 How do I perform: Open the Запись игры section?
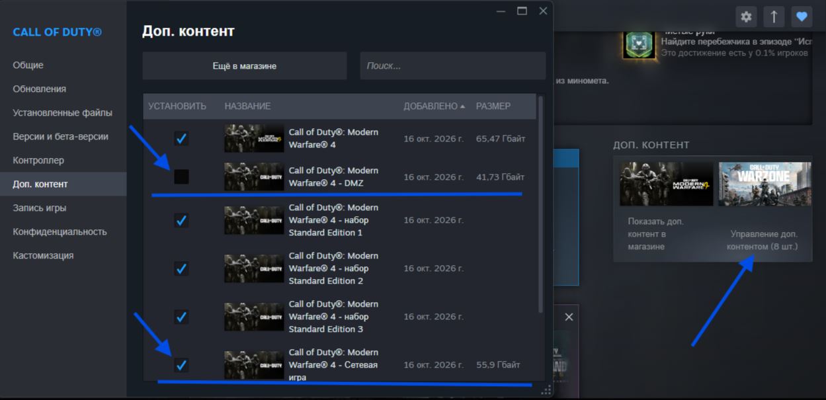[x=63, y=208]
